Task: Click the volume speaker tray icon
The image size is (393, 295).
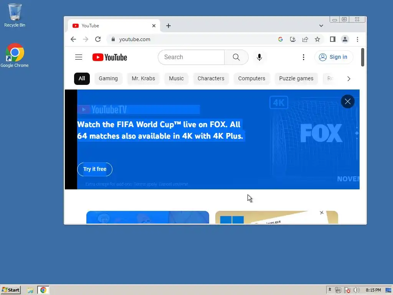Action: pyautogui.click(x=356, y=290)
